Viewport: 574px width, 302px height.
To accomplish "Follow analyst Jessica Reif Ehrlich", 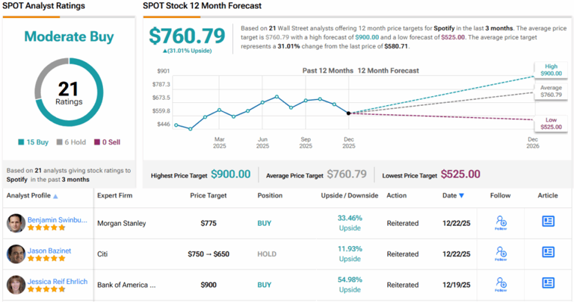I will point(500,283).
